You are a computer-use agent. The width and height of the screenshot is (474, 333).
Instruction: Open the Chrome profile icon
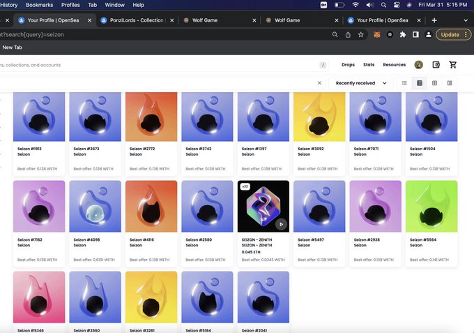(429, 34)
